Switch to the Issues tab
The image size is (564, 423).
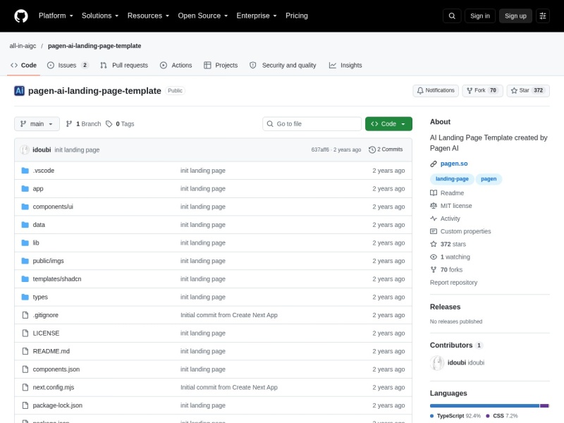(x=68, y=65)
